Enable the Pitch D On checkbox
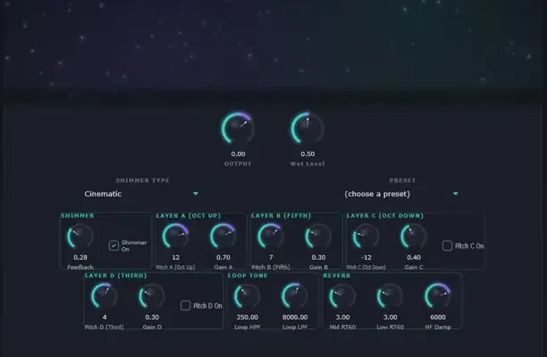The height and width of the screenshot is (357, 547). 186,306
